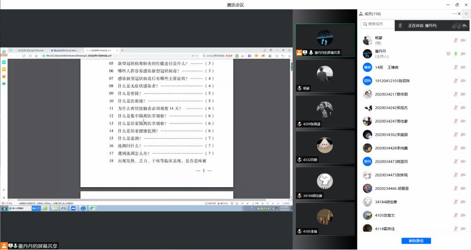
Task: Select 董丹丹的屏幕共享 video thumbnail
Action: pyautogui.click(x=325, y=40)
